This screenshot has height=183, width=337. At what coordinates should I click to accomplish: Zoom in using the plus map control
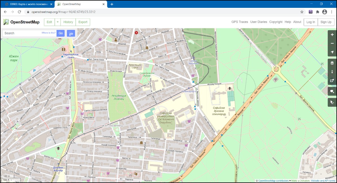pos(332,35)
